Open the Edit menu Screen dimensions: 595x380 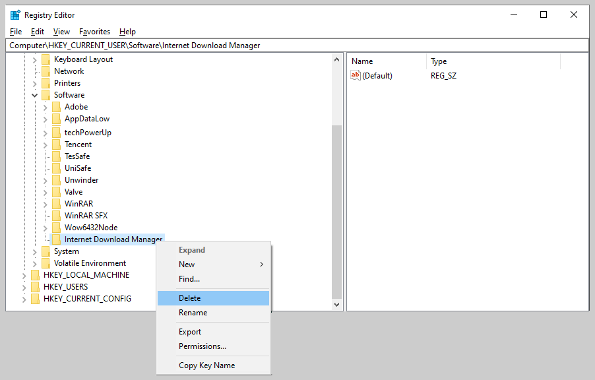tap(37, 31)
